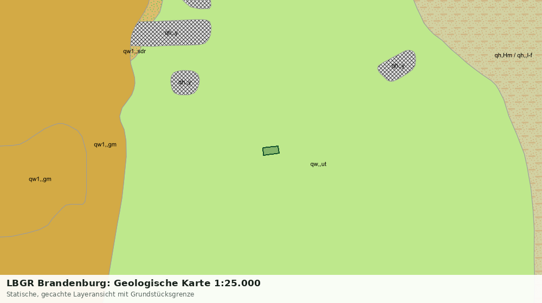The image size is (542, 303).
Task: Click the 'qw,,ut' map label
Action: tap(318, 164)
